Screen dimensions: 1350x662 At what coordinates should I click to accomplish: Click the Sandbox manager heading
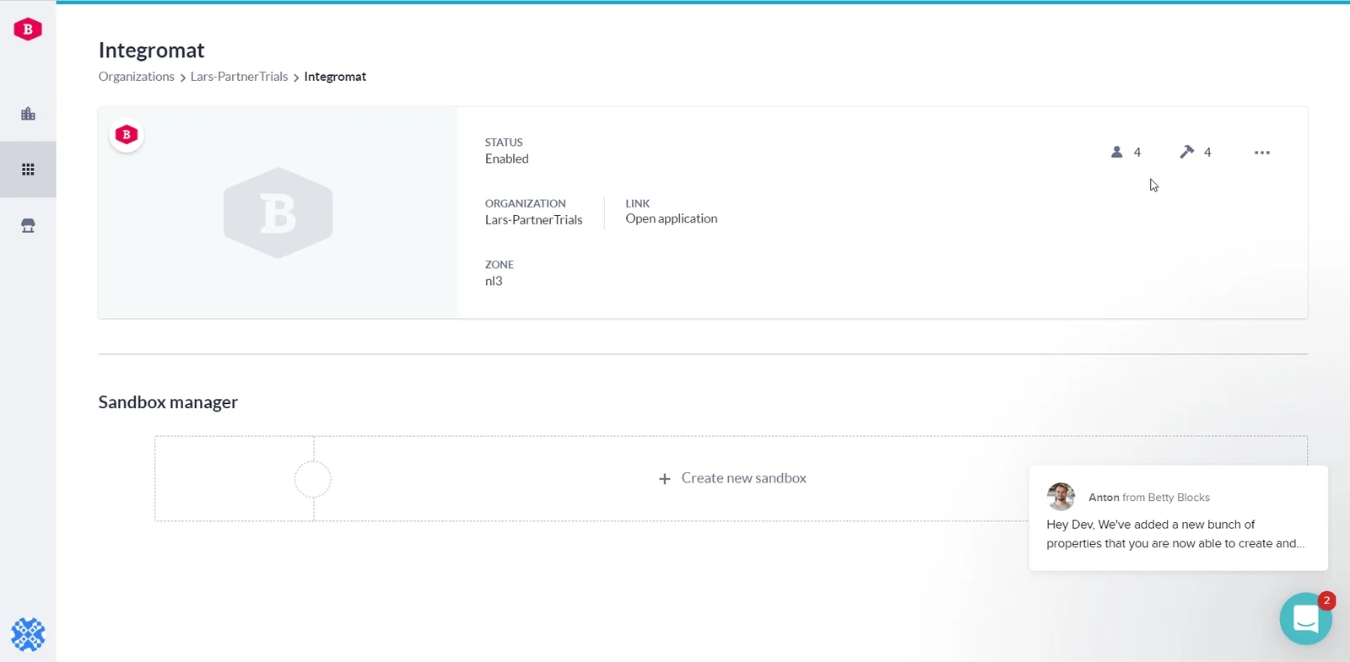point(168,402)
